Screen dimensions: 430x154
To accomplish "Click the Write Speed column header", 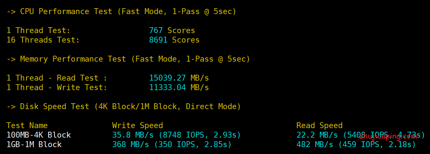I will coord(138,125).
